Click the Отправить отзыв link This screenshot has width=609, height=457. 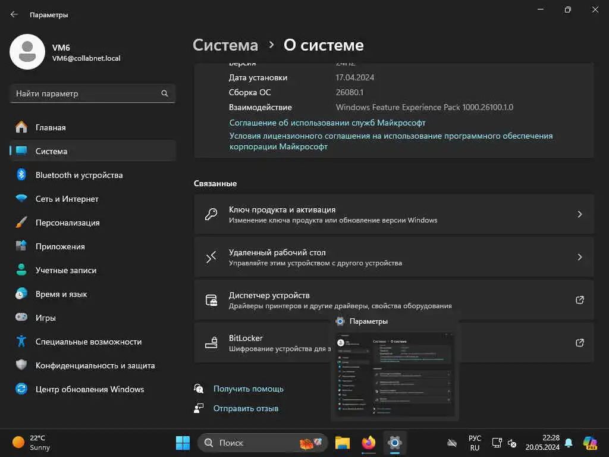coord(246,408)
